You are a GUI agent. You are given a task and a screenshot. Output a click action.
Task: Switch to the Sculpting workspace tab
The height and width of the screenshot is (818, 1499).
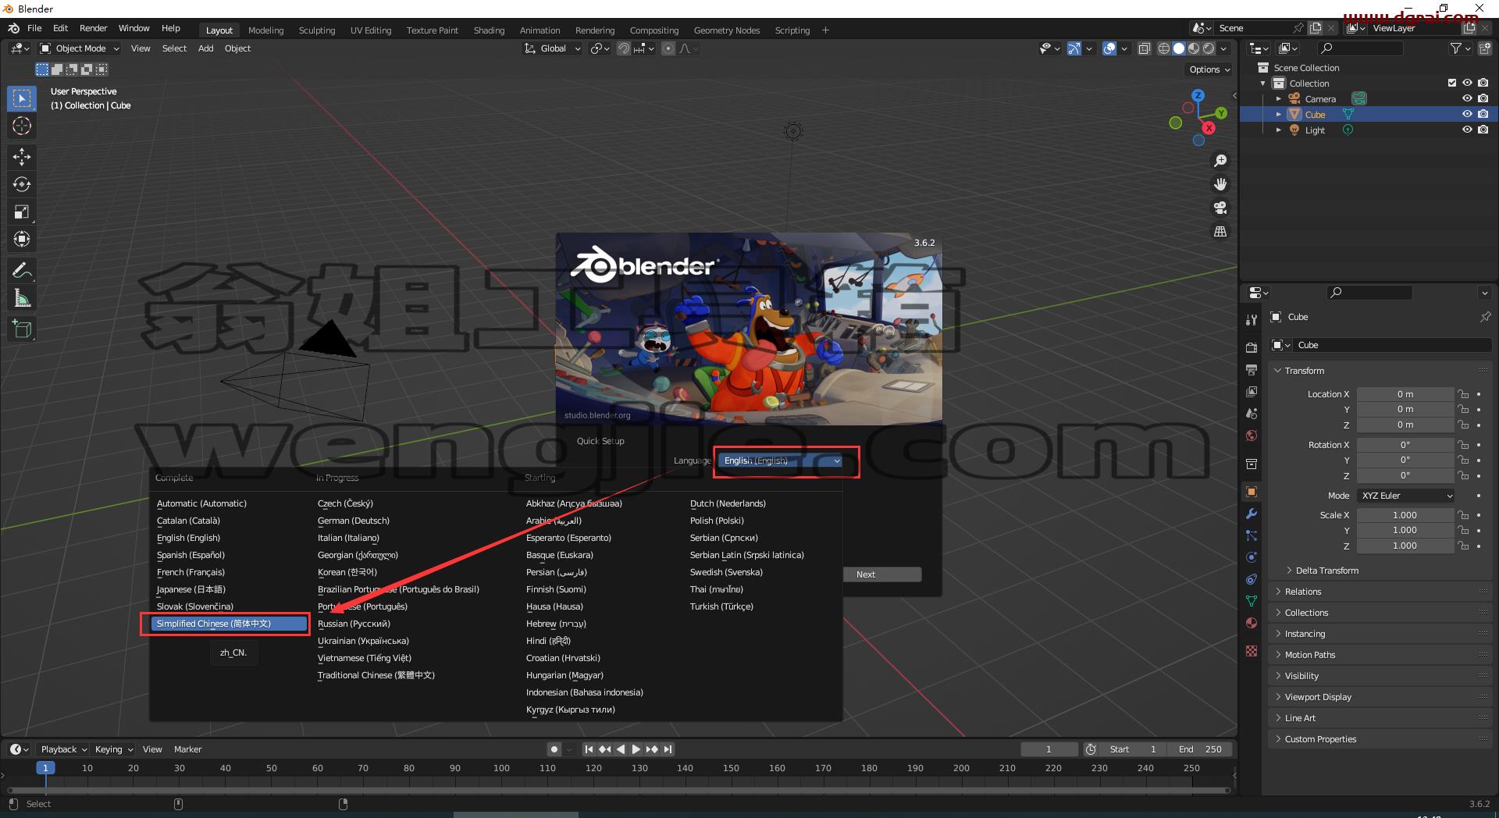coord(317,30)
